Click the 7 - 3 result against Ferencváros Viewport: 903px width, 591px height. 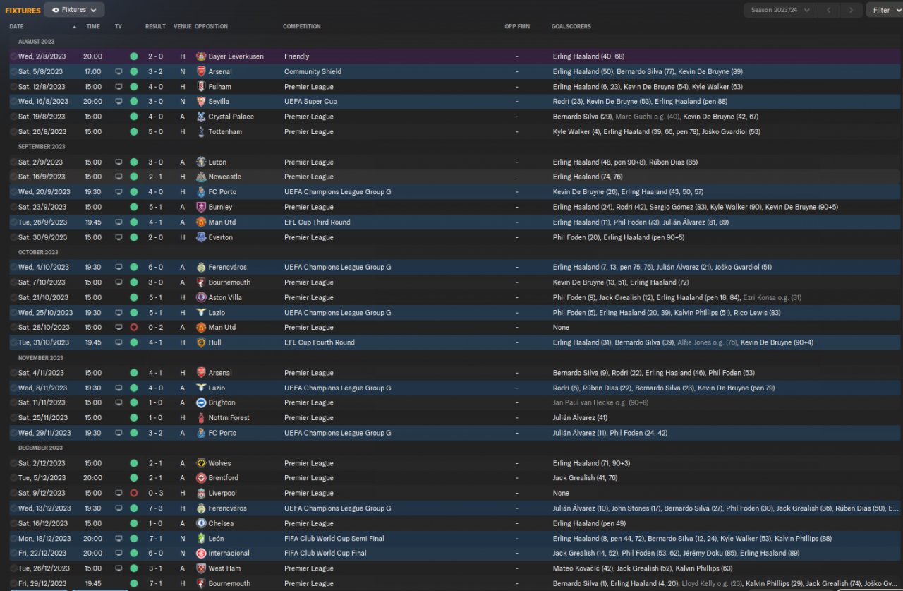pos(155,508)
